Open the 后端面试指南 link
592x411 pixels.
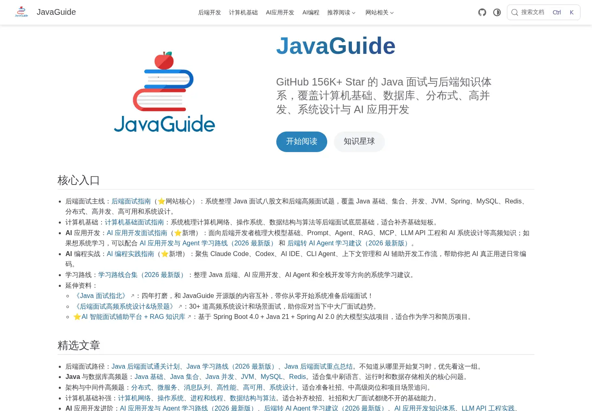tap(131, 201)
